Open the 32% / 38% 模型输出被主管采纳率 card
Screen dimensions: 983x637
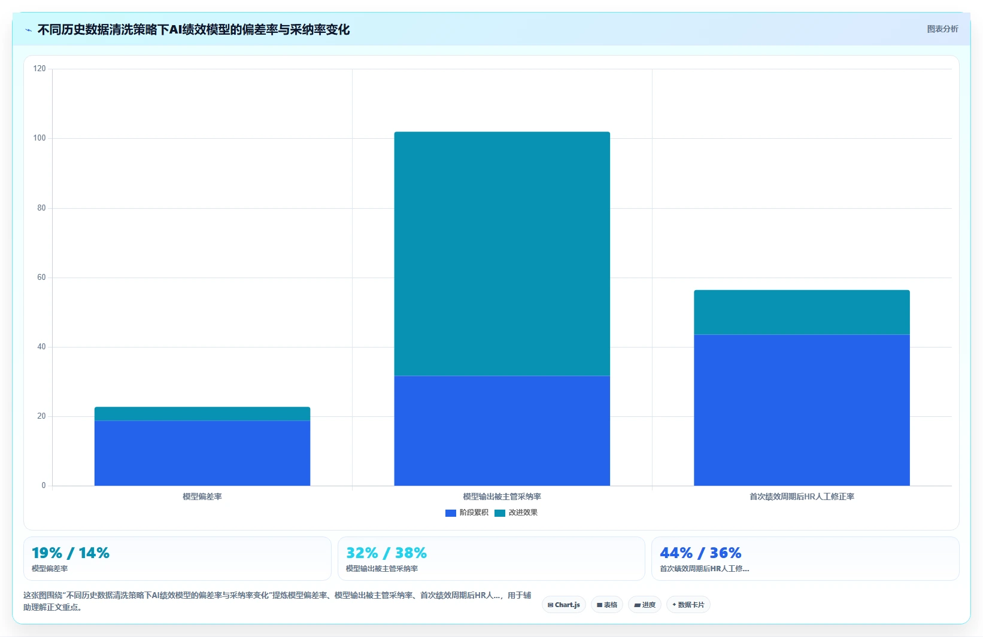point(491,559)
